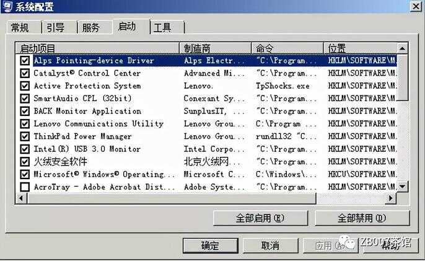Disable Catalyst Control Center checkbox
This screenshot has height=261, width=425.
coord(25,73)
